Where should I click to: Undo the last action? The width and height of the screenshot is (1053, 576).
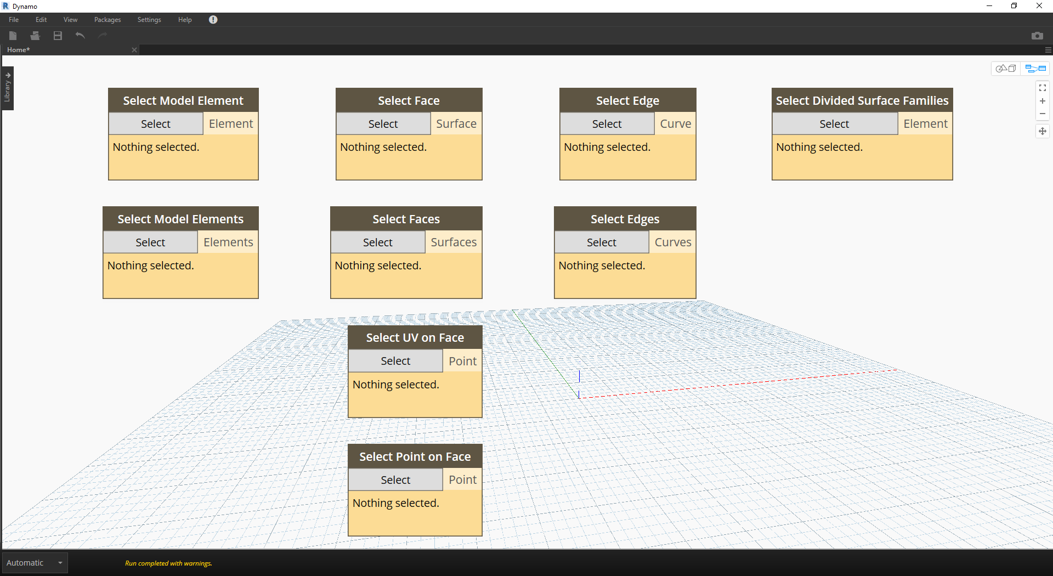pyautogui.click(x=80, y=36)
